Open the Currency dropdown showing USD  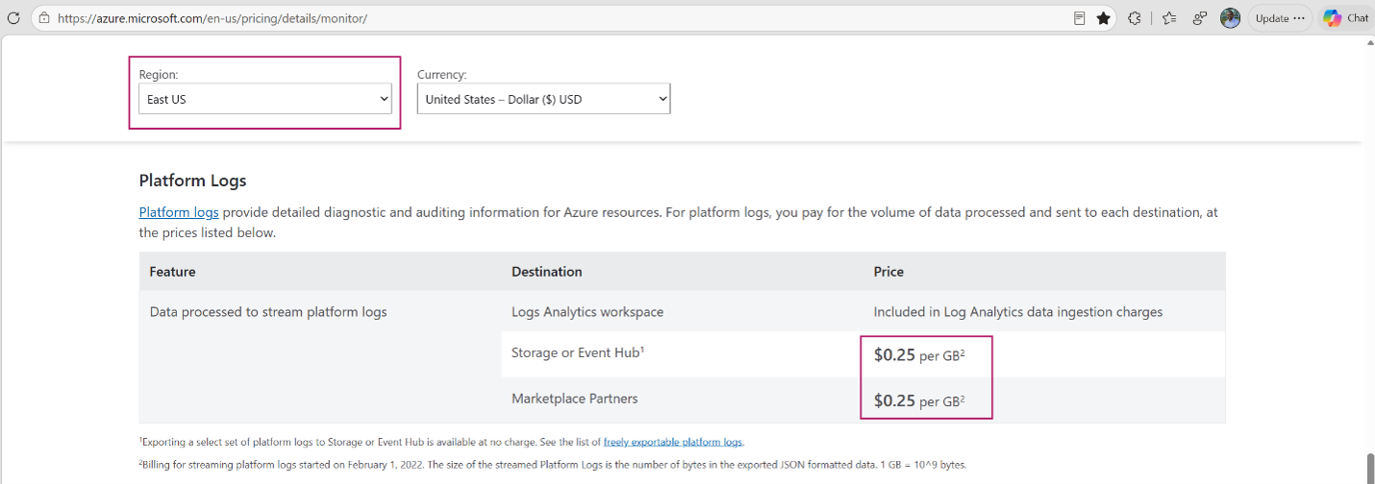543,99
